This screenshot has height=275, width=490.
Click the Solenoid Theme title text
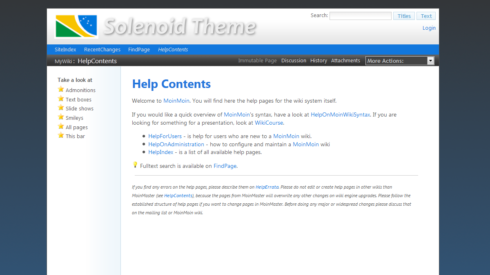[180, 26]
